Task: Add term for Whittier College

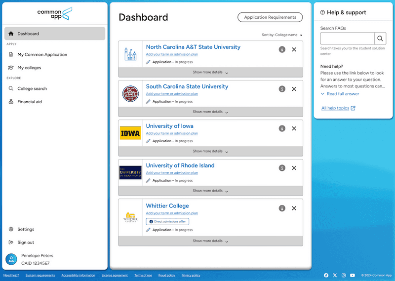Action: click(172, 213)
